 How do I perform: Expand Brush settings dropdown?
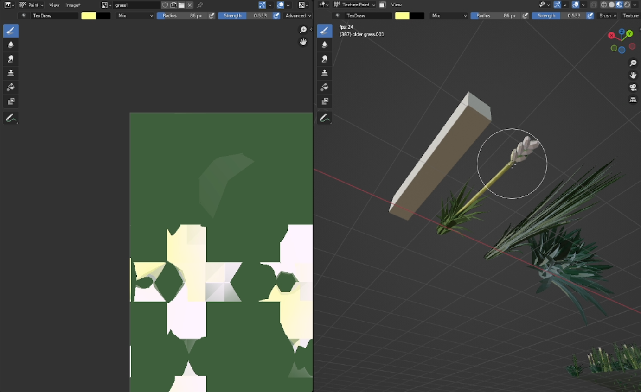coord(608,16)
